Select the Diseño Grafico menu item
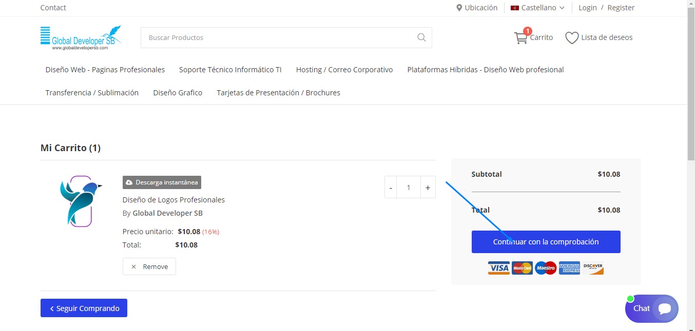The image size is (695, 331). [x=178, y=93]
